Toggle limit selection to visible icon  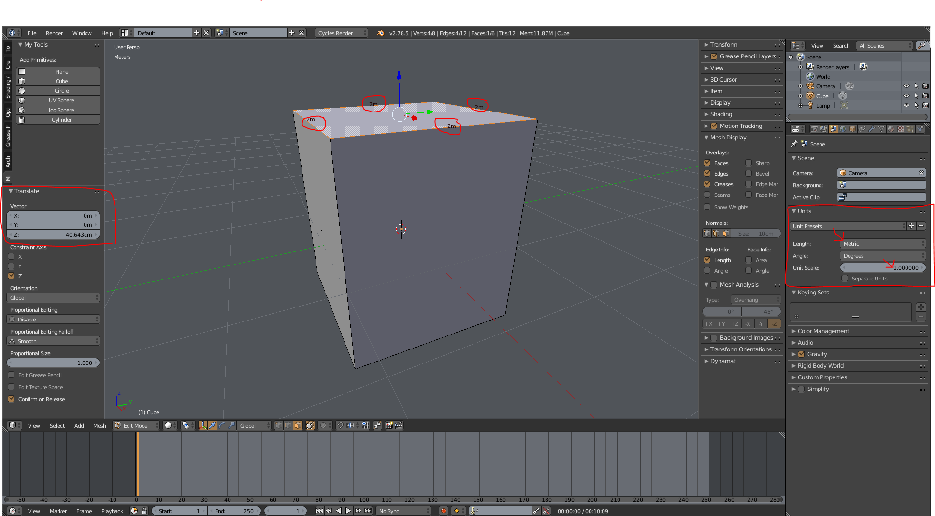click(310, 425)
